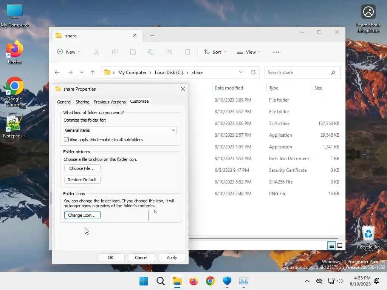Screen dimensions: 387x290
Task: Click the Apply button
Action: point(172,258)
